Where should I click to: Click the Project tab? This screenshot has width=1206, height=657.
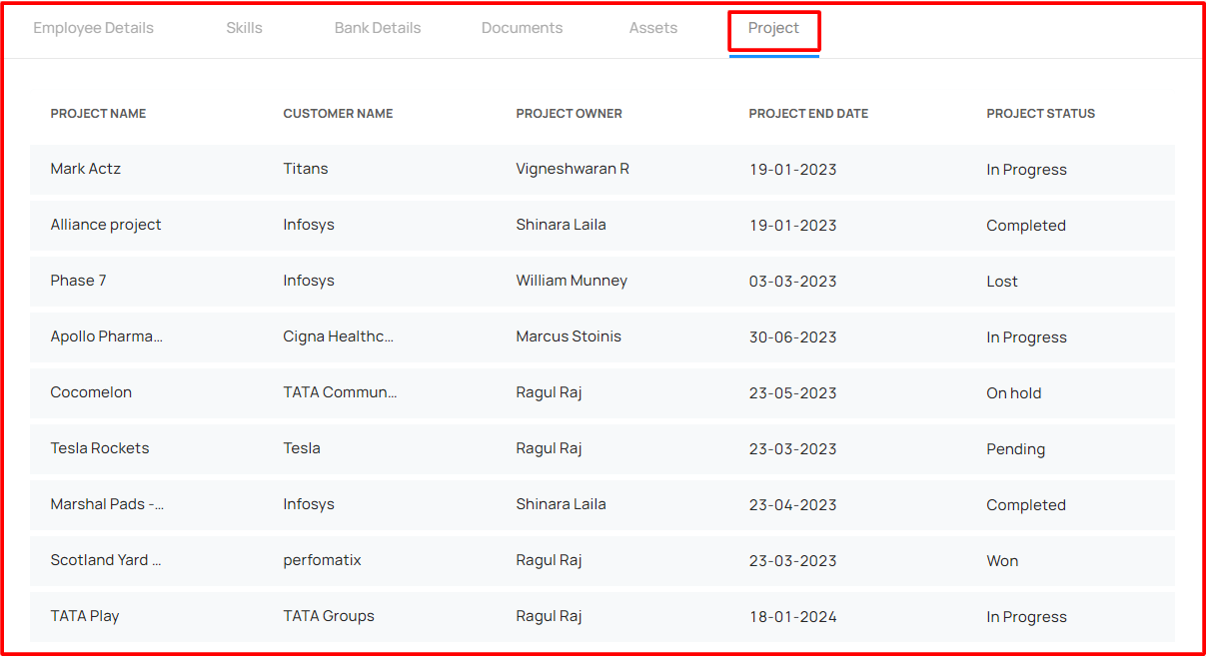(774, 30)
